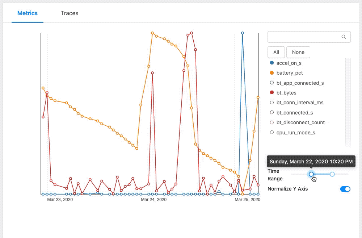The image size is (362, 238).
Task: Enable bt_connected_s in the legend
Action: pyautogui.click(x=272, y=113)
